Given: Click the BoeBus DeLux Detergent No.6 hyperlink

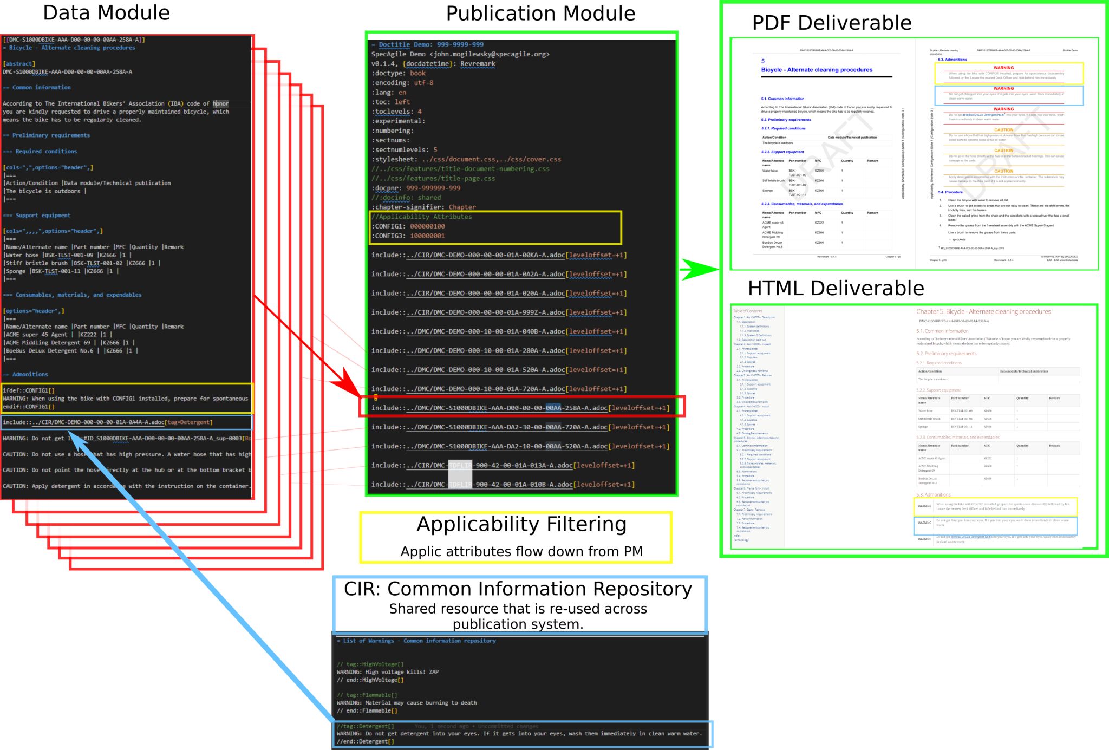Looking at the screenshot, I should click(970, 537).
